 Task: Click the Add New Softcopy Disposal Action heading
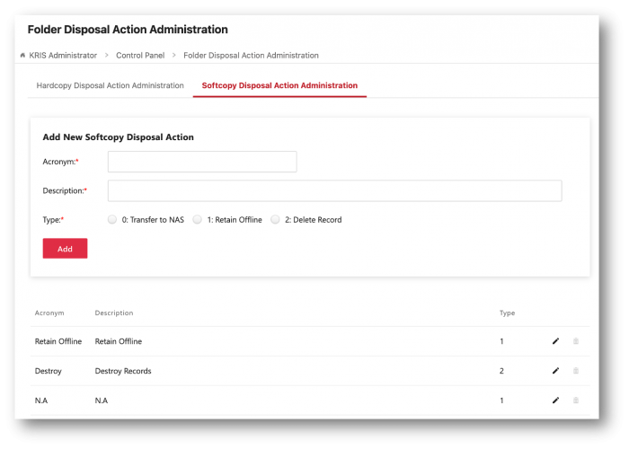[x=118, y=137]
